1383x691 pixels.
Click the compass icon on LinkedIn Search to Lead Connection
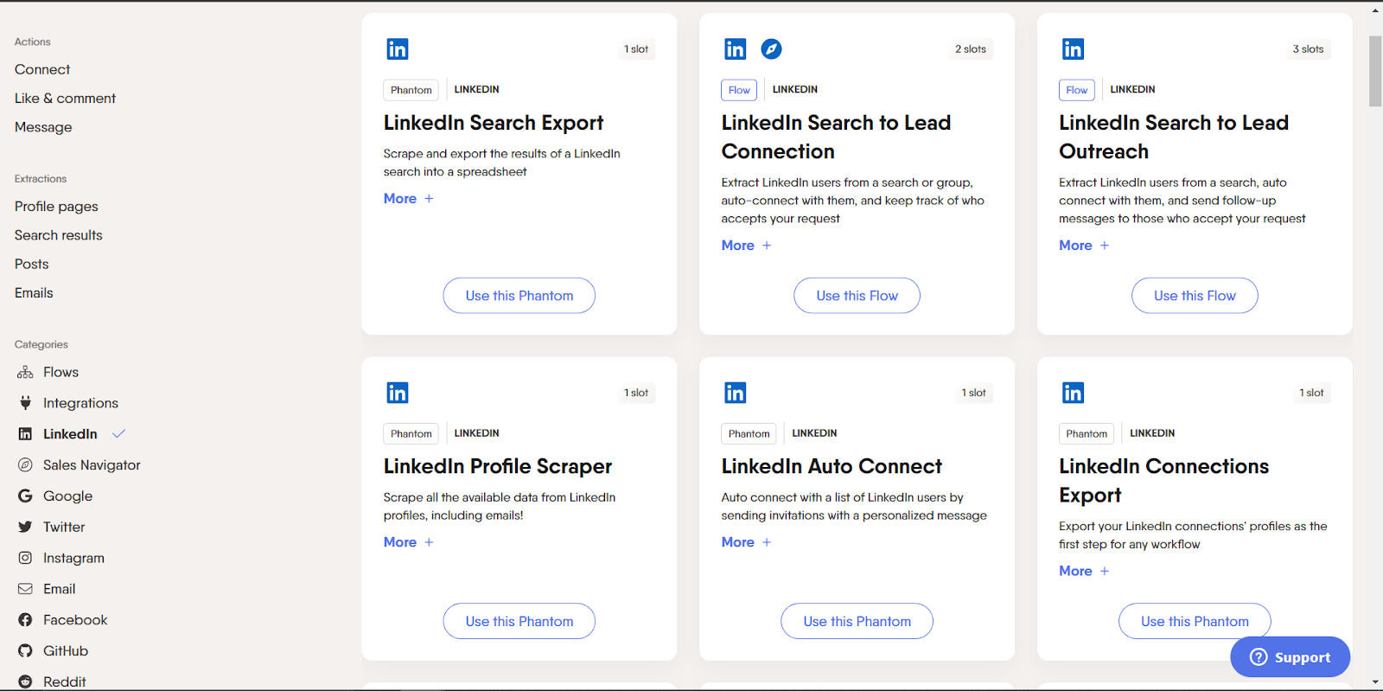coord(771,48)
